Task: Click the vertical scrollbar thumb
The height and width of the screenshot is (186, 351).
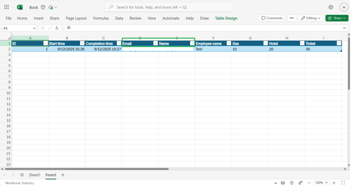Action: [x=349, y=63]
